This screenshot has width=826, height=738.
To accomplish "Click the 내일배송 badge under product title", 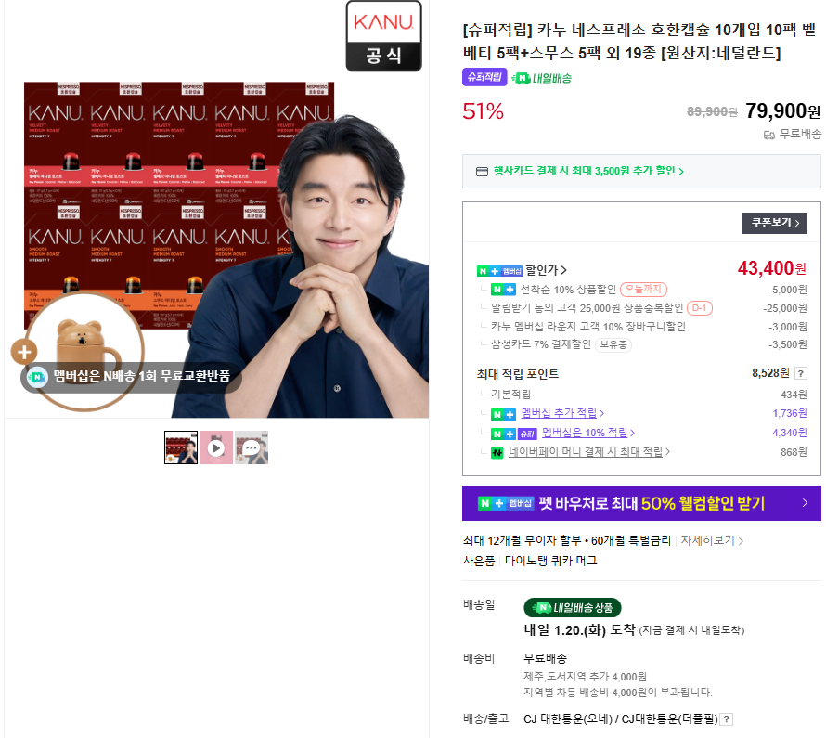I will point(541,78).
